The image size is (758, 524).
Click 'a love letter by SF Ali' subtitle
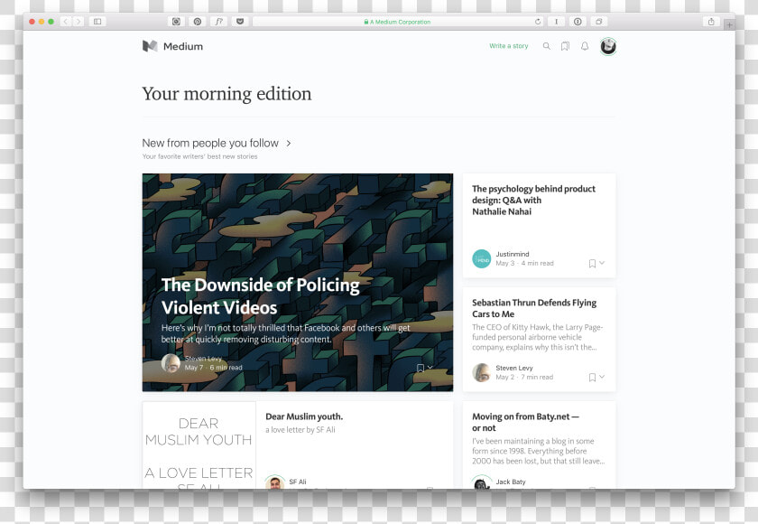(300, 430)
